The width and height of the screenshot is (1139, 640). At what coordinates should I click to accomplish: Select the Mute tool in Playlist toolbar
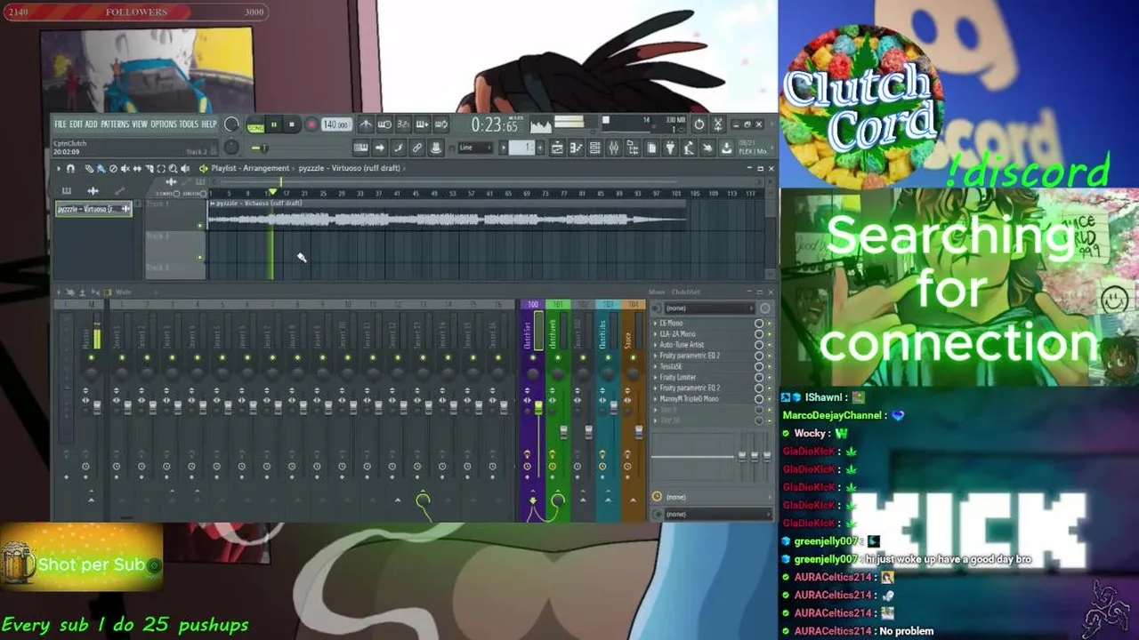click(125, 169)
